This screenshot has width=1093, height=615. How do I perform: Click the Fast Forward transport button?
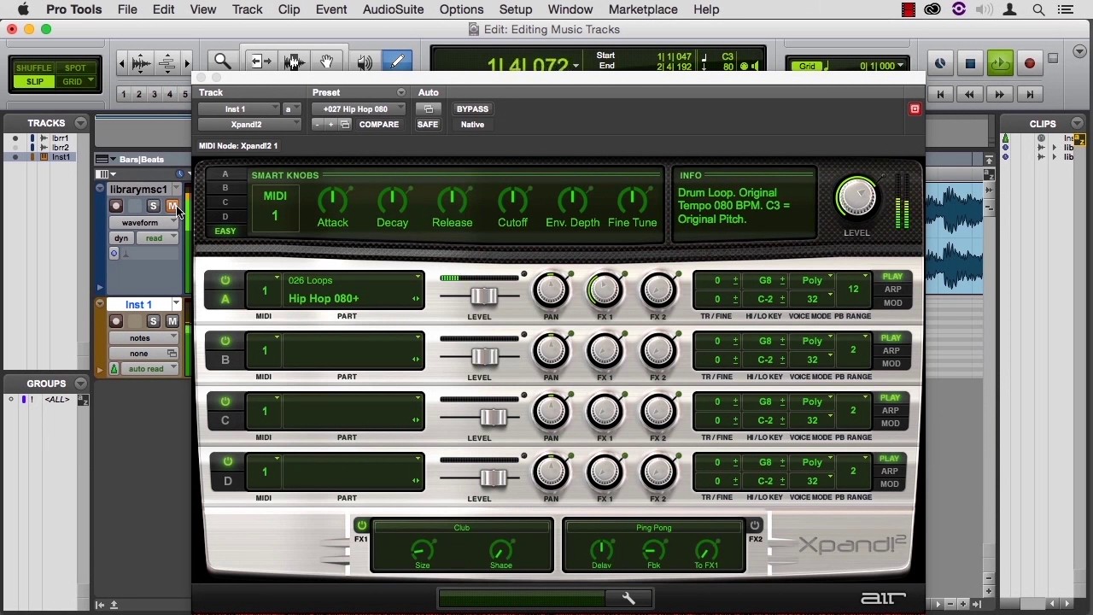pyautogui.click(x=999, y=95)
